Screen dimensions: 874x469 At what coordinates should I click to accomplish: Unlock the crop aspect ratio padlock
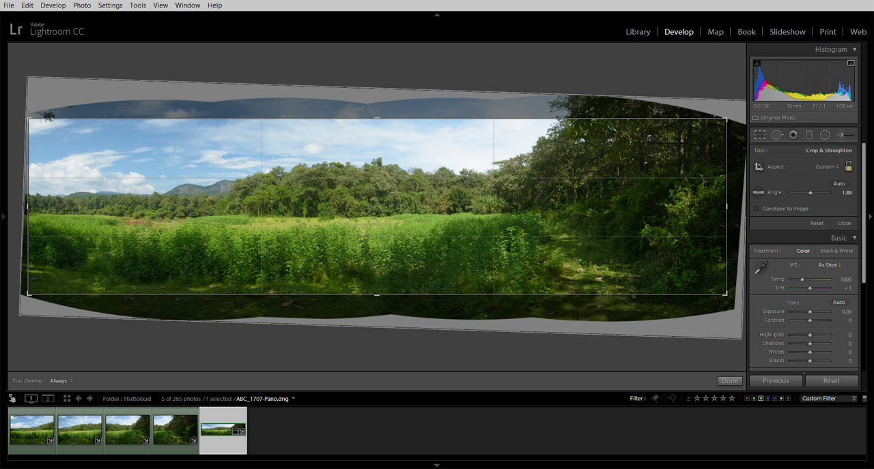click(848, 166)
